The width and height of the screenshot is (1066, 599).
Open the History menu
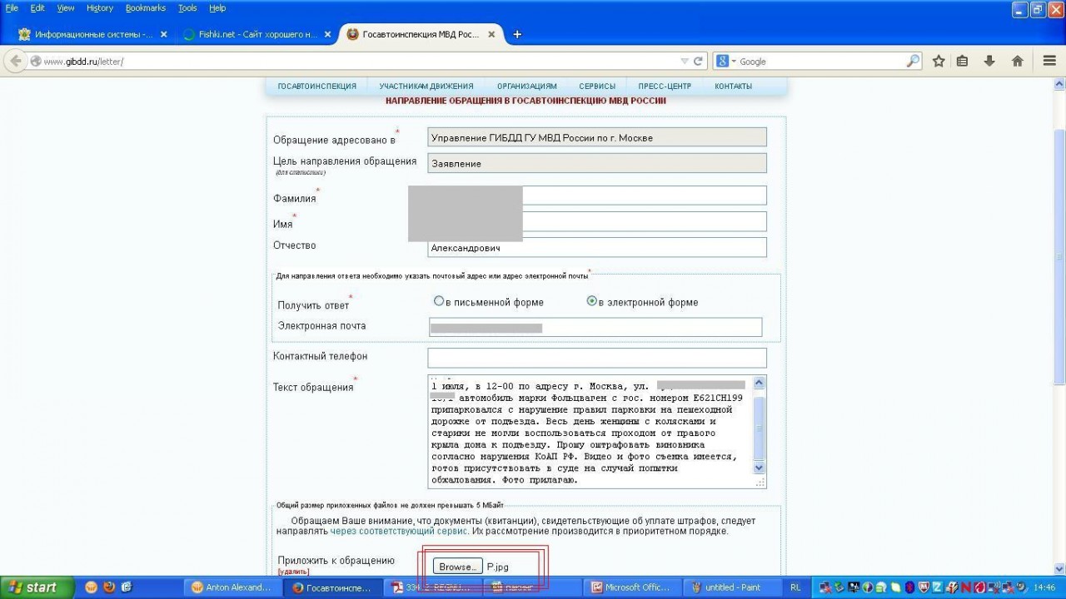click(100, 7)
